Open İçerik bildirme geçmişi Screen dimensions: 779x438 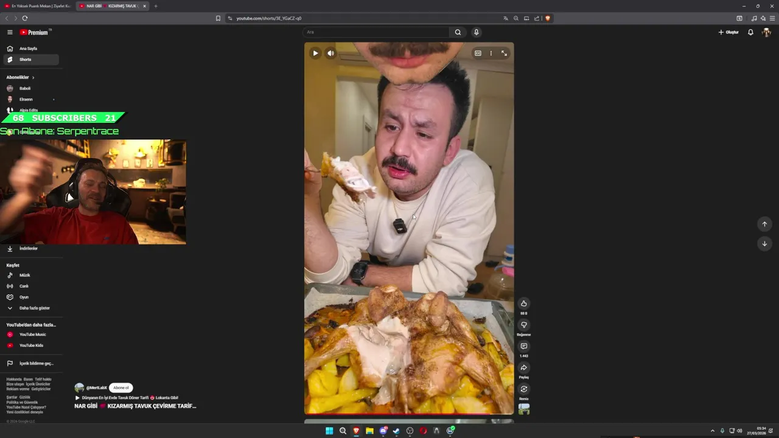pyautogui.click(x=30, y=363)
